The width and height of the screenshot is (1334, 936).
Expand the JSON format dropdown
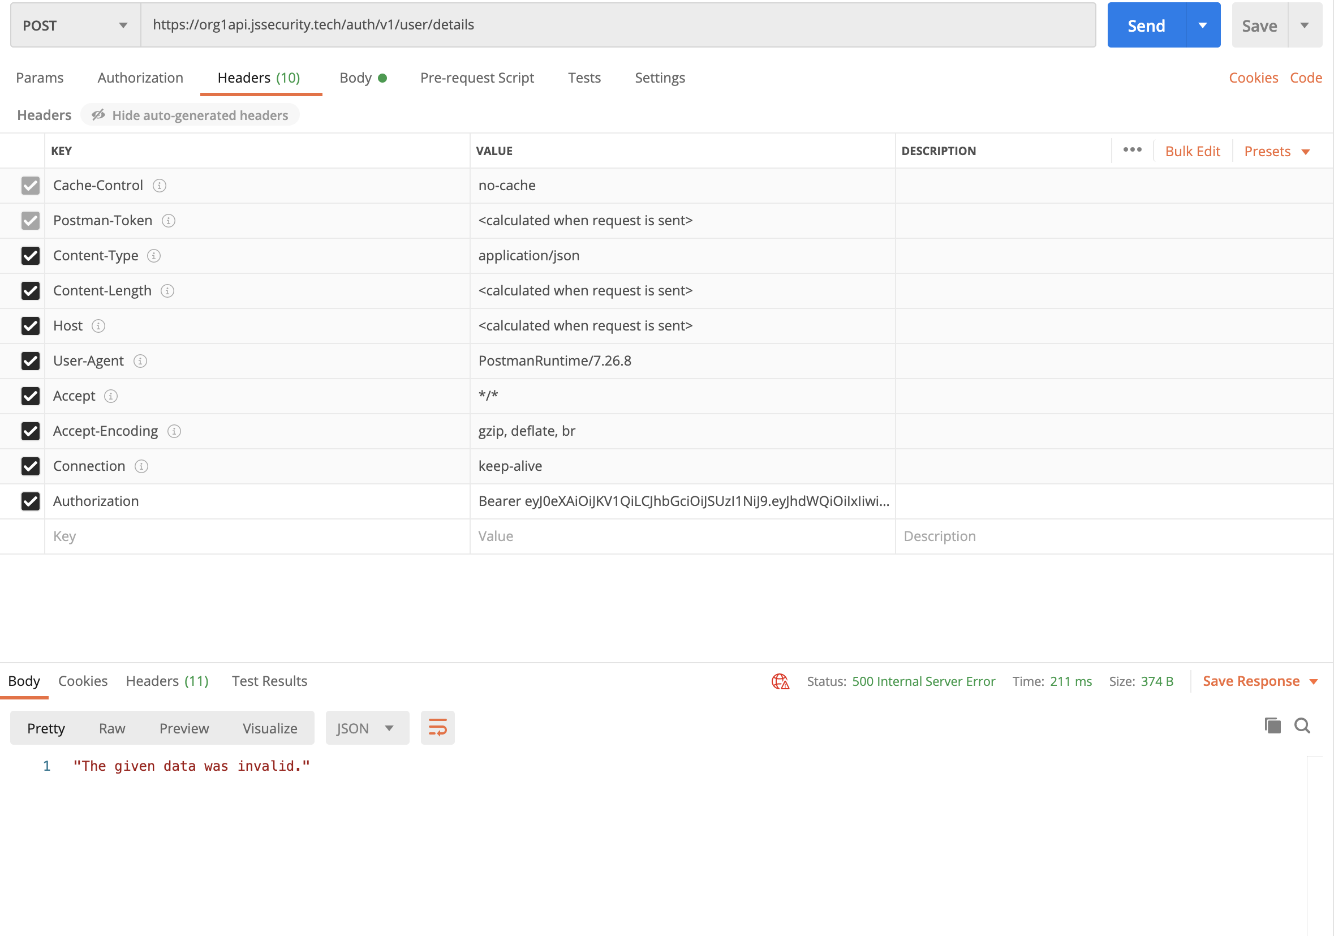(x=367, y=728)
